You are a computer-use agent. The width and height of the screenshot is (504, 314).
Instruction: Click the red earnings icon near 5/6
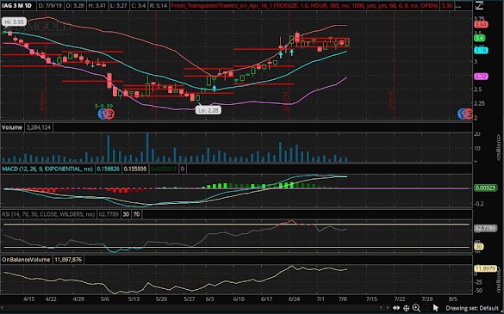point(110,114)
